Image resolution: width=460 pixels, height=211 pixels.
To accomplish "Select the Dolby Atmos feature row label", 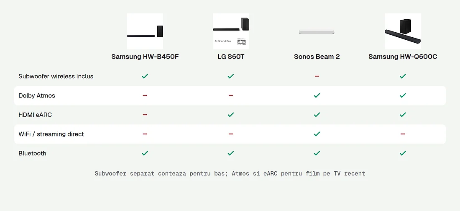I will tap(37, 96).
